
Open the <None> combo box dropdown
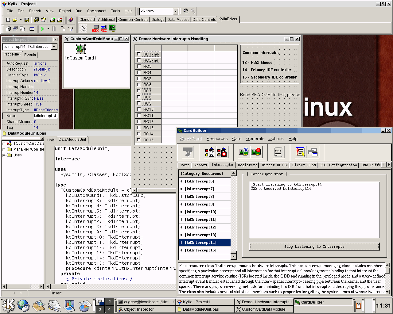point(175,11)
